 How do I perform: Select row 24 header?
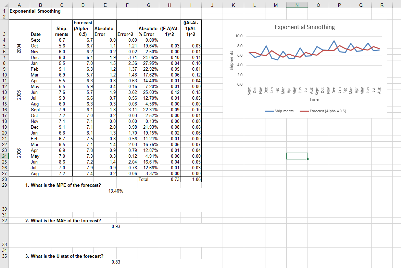click(4, 156)
